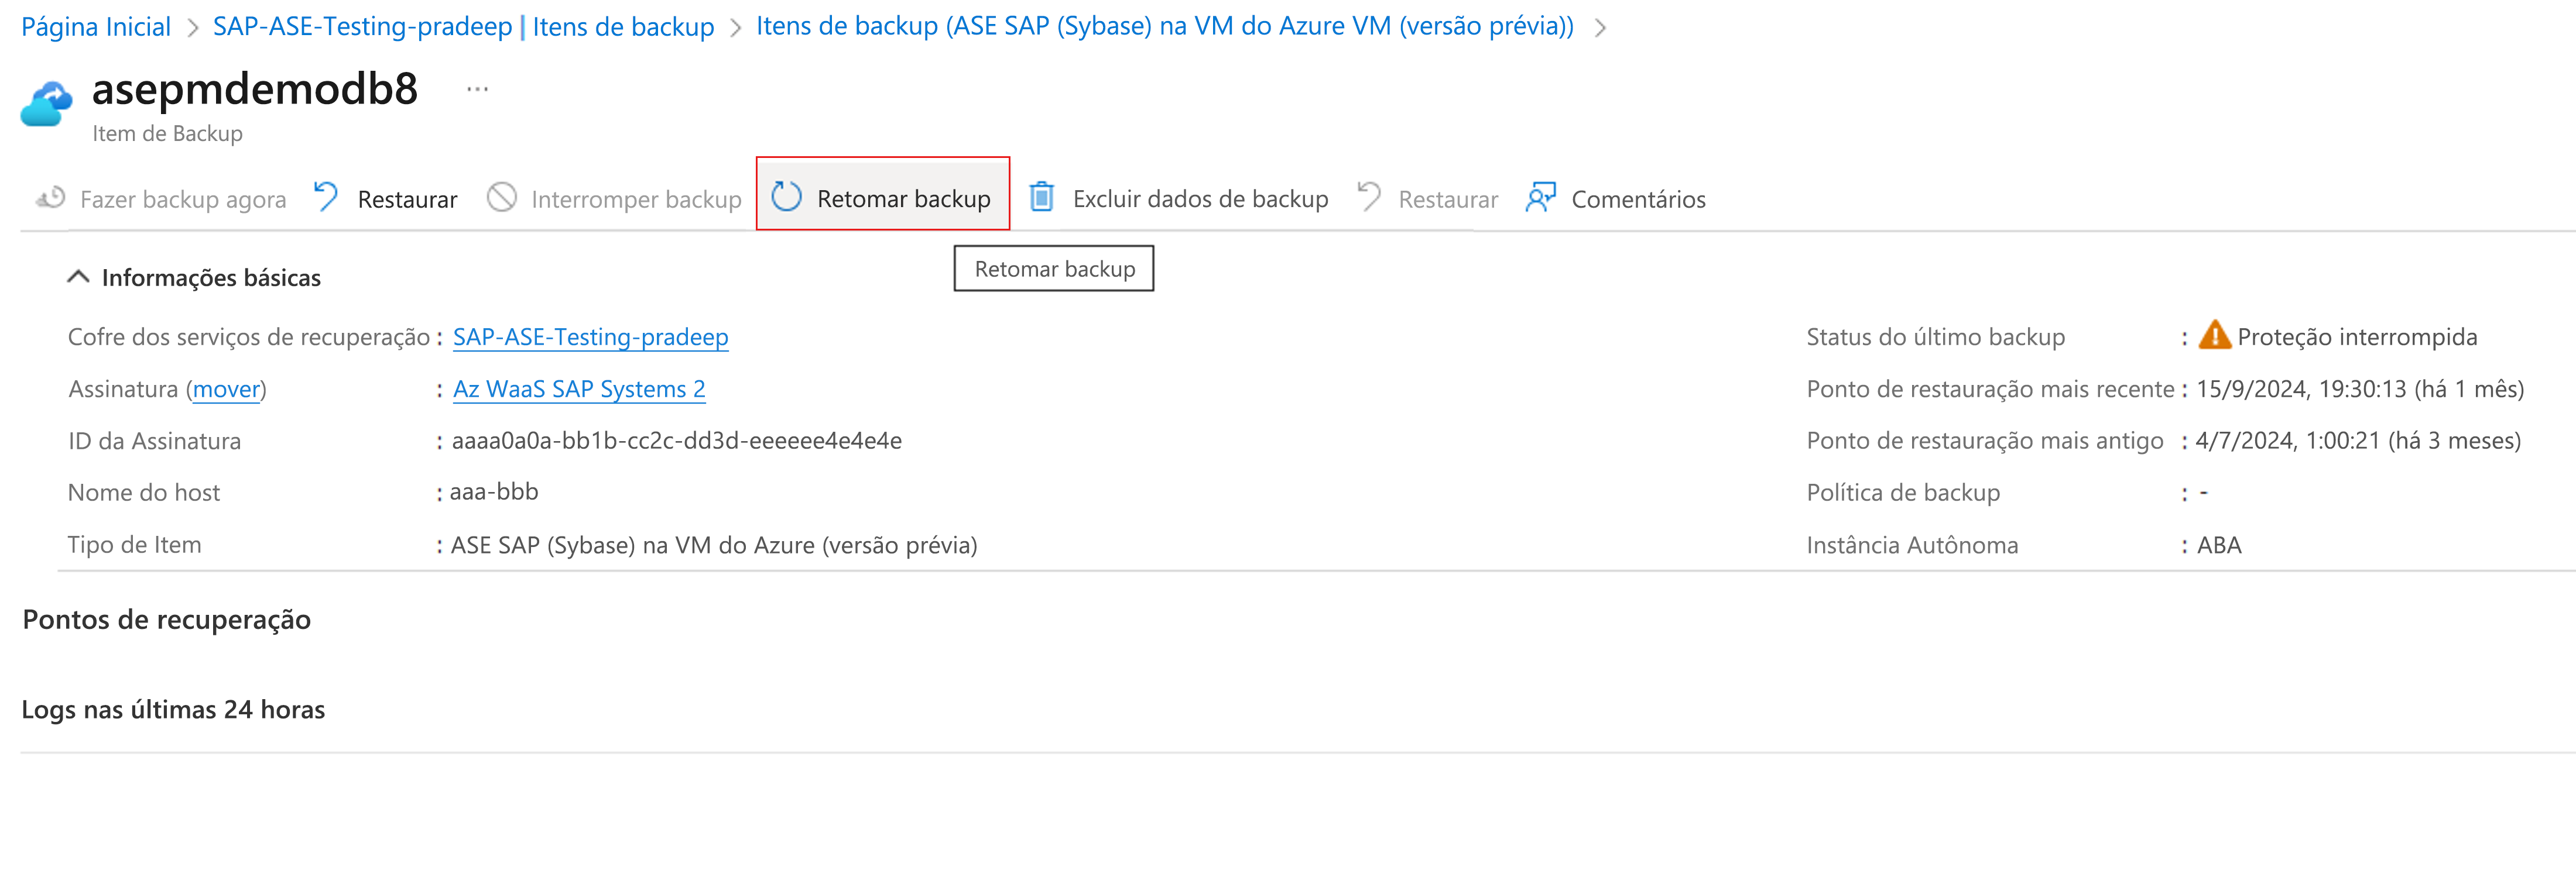Click the Excluir dados de backup trash icon
This screenshot has height=891, width=2576.
pos(1041,197)
